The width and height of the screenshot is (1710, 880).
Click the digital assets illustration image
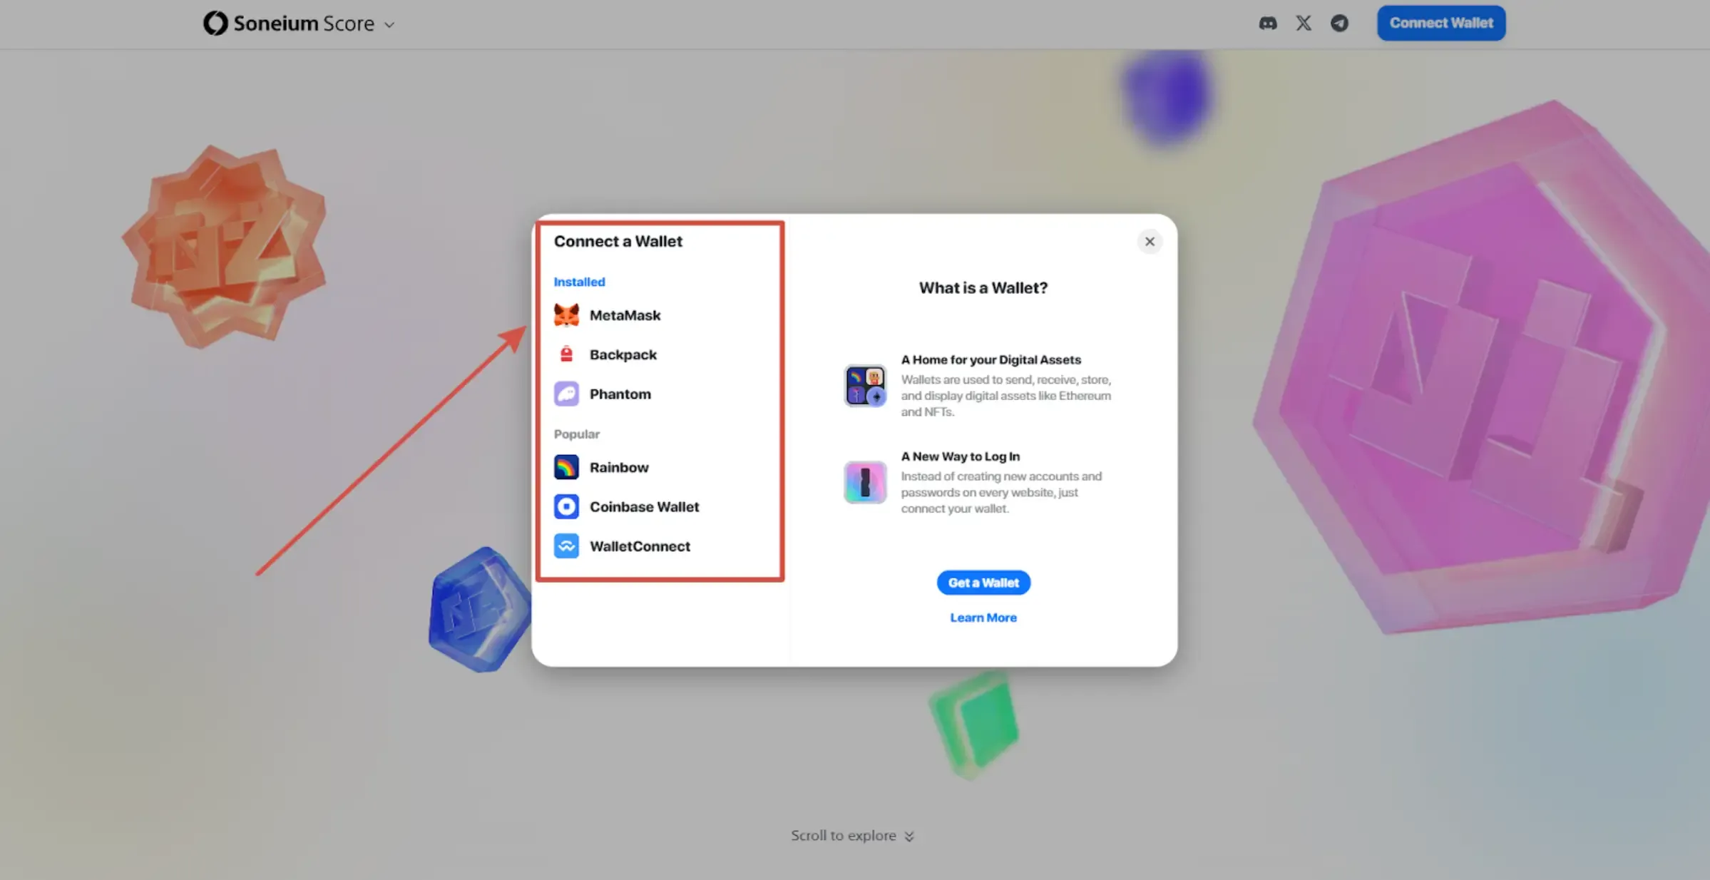pos(864,385)
